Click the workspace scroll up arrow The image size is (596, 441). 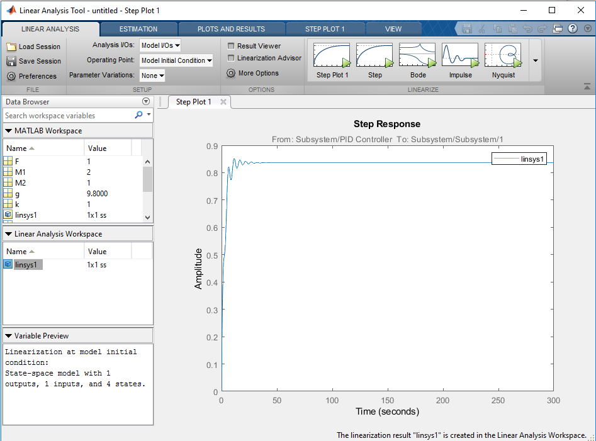(x=147, y=162)
